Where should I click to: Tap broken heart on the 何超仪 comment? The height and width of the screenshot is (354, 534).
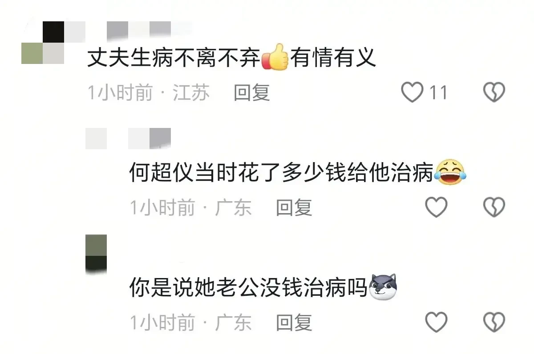[x=494, y=207]
